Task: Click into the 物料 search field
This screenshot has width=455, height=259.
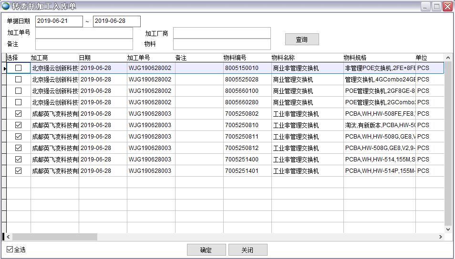Action: click(x=222, y=44)
